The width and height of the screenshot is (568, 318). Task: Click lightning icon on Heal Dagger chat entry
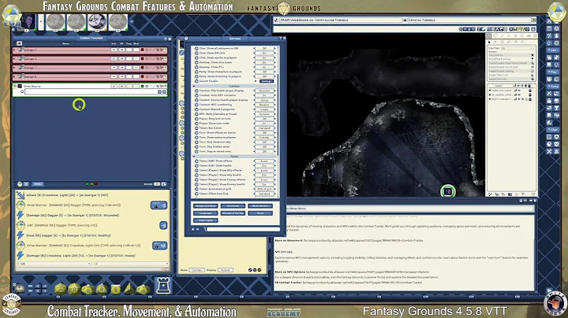coord(21,235)
